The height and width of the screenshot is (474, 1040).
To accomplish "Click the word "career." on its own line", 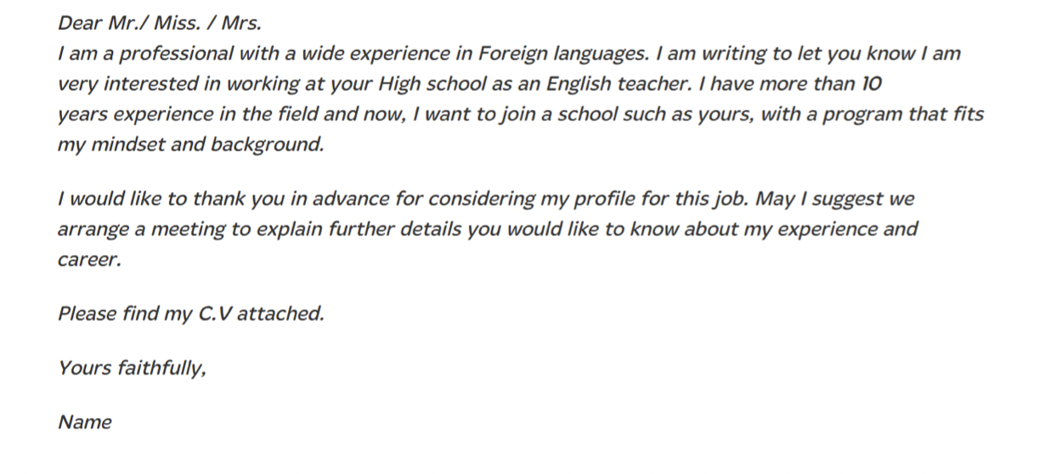I will pos(89,261).
